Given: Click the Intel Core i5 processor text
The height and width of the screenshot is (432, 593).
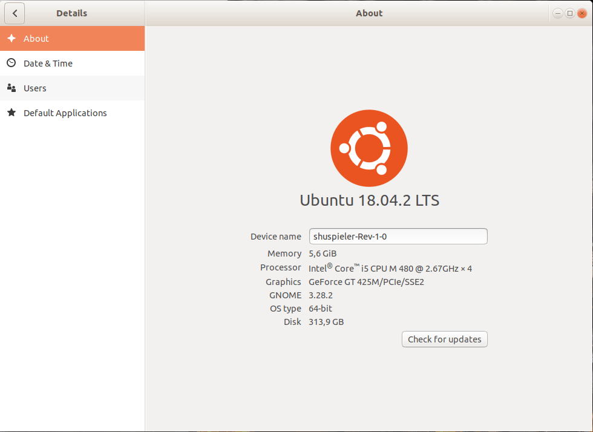Looking at the screenshot, I should point(390,268).
